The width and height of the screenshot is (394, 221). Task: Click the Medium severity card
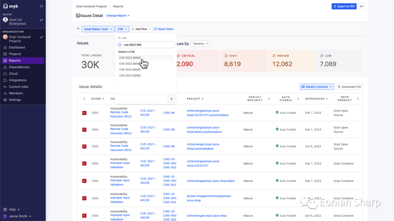(x=291, y=61)
